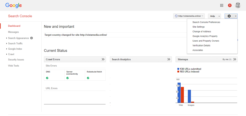Open the vistamedia.online property dropdown
Viewport: 246px width, 116px height.
pos(189,16)
